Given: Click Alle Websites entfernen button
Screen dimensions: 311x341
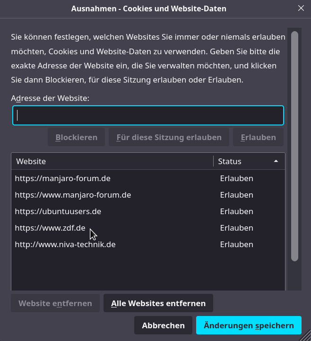Looking at the screenshot, I should [x=158, y=303].
